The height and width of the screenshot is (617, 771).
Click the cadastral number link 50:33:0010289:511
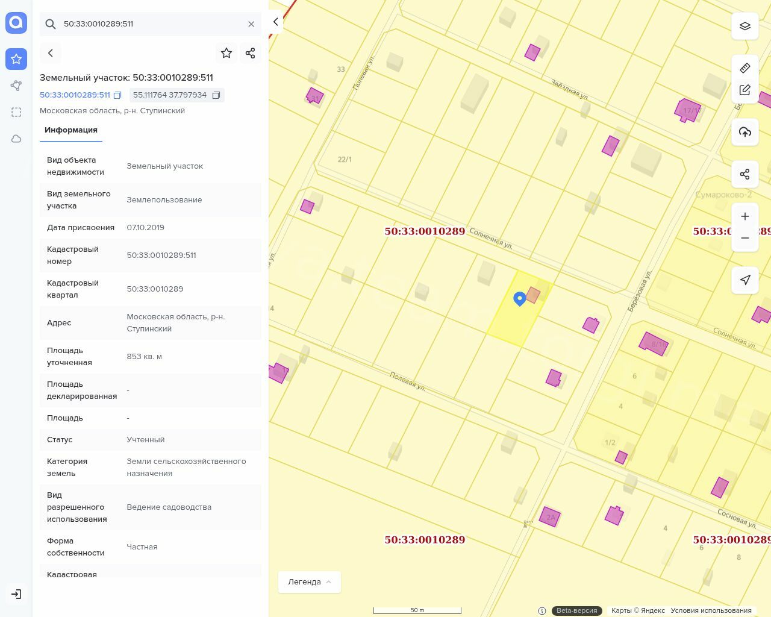pos(75,95)
